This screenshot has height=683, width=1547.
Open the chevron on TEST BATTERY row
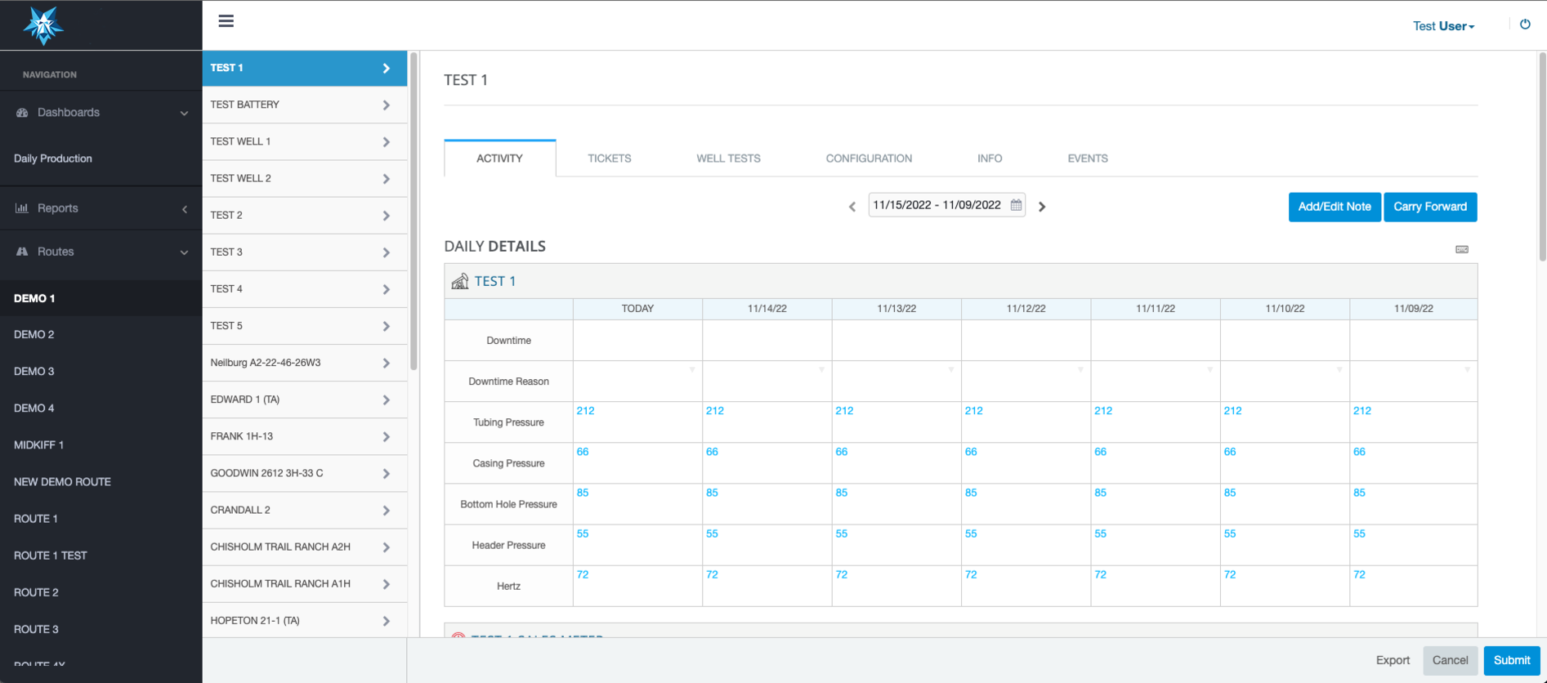tap(387, 105)
